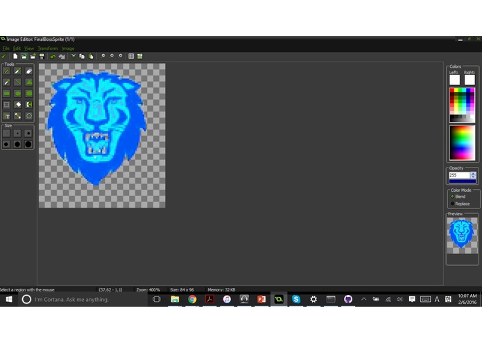Pick a color from the basic palette grid
The width and height of the screenshot is (482, 342).
(x=462, y=105)
